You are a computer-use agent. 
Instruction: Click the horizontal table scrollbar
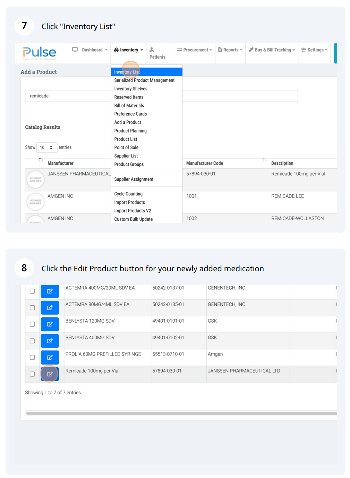click(181, 413)
